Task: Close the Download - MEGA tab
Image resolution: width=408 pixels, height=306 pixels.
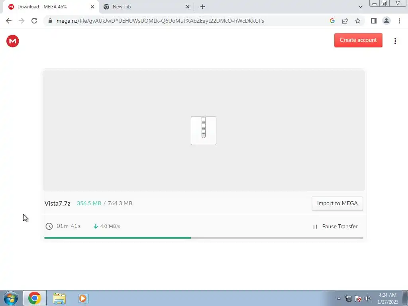Action: [92, 7]
